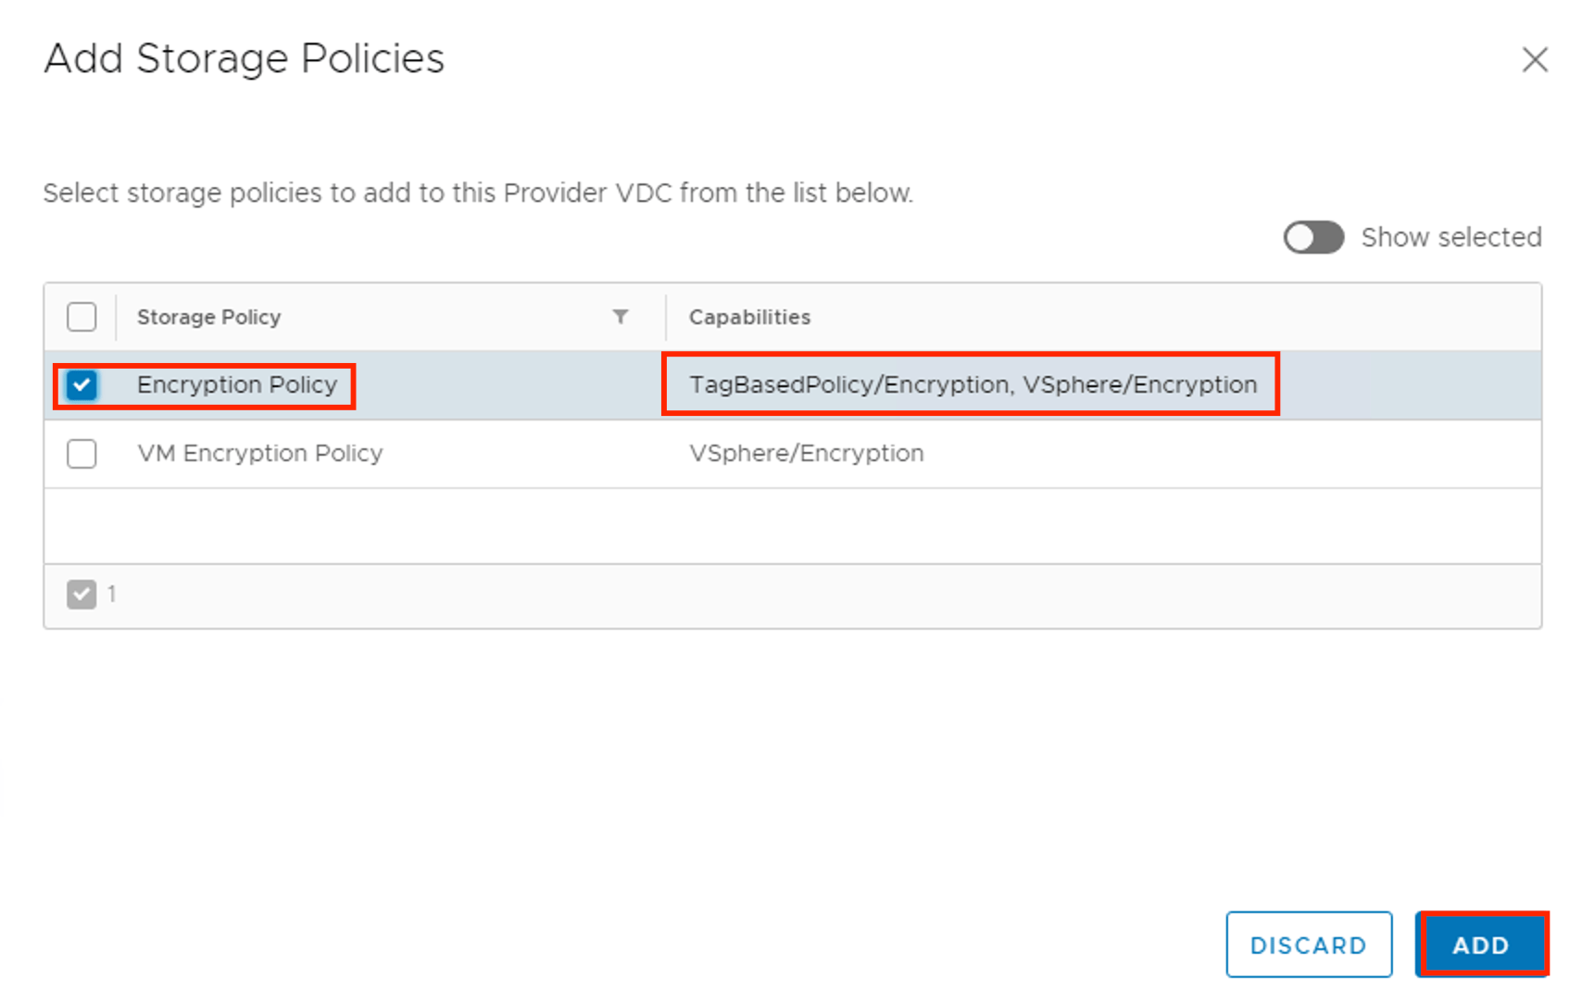Open the Storage Policy column filter
Screen dimensions: 1582x1004
[621, 317]
